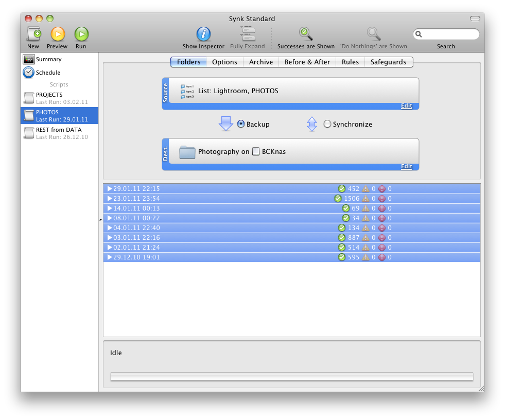
Task: Select the REST from DATA script icon
Action: pos(29,133)
